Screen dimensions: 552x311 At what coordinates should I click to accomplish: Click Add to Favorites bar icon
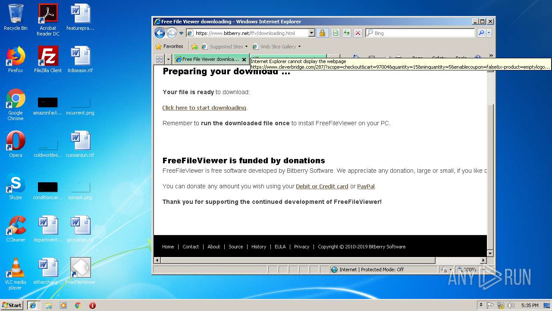[x=194, y=46]
